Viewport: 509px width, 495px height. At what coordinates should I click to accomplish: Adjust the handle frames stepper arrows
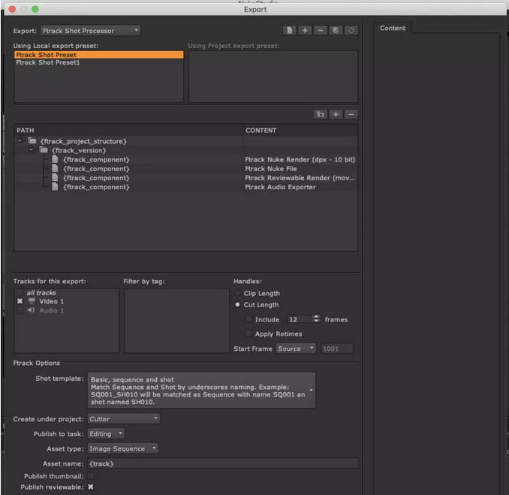point(316,319)
